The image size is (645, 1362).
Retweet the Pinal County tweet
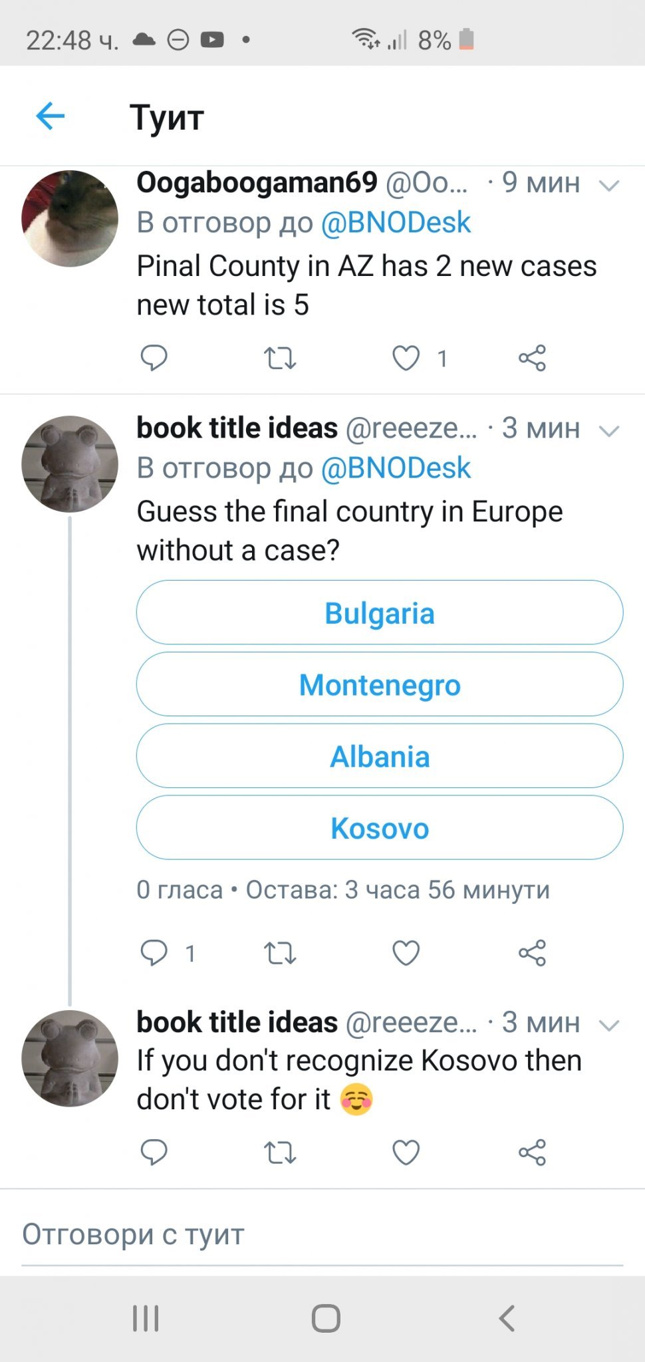point(280,358)
